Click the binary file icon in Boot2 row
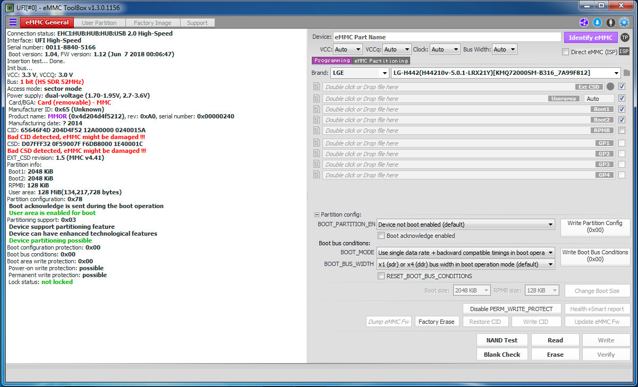 tap(317, 119)
